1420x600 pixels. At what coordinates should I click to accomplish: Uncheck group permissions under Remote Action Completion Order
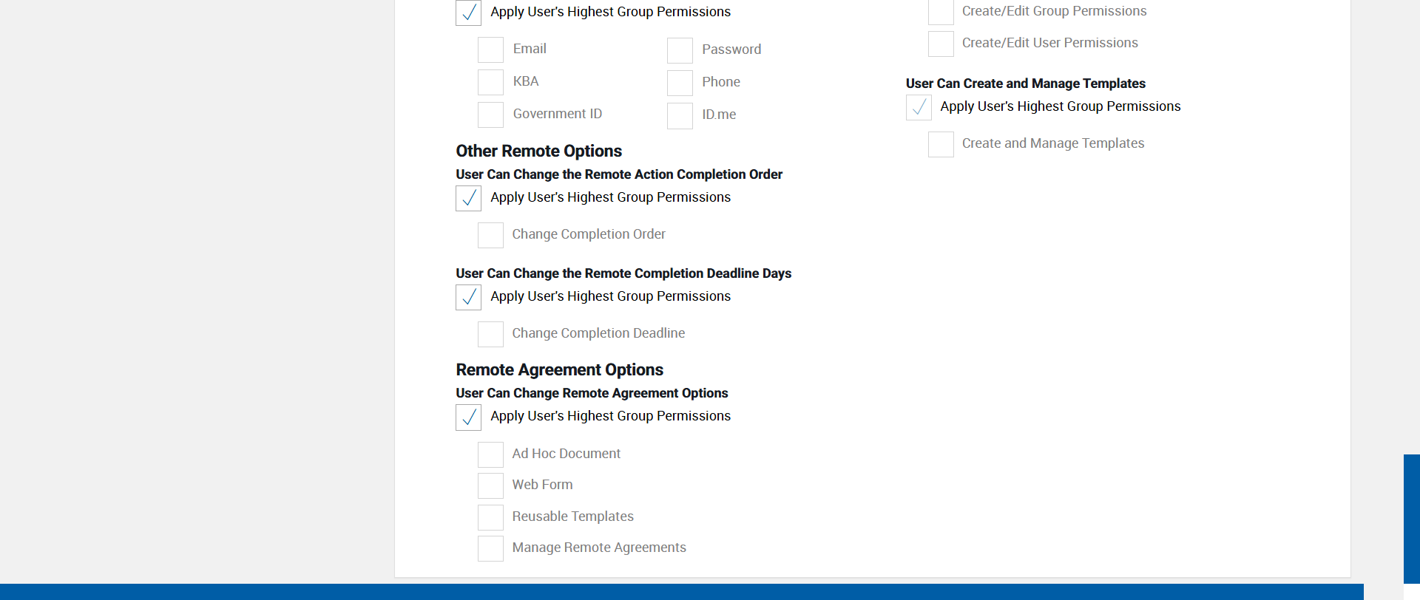click(469, 198)
